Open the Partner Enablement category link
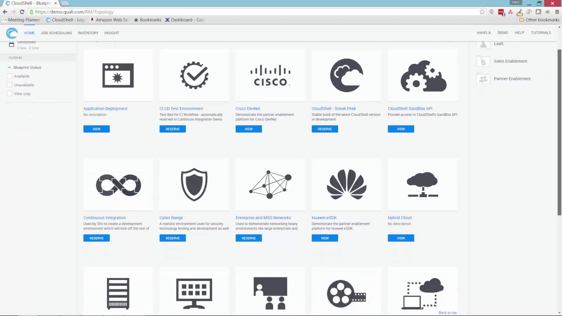The height and width of the screenshot is (316, 562). [x=512, y=79]
